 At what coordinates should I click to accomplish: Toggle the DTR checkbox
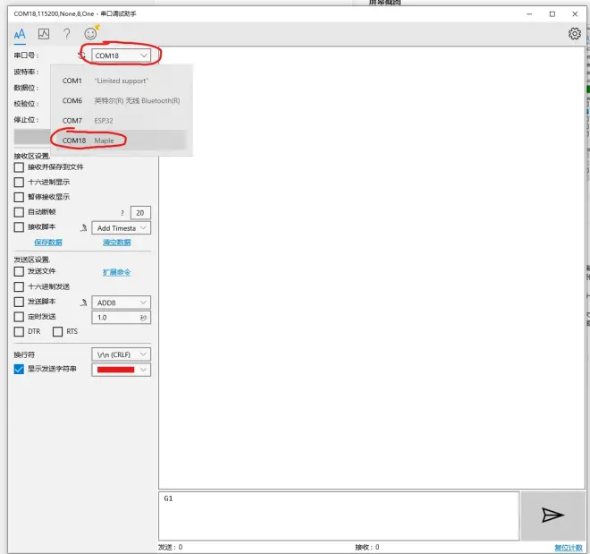[x=19, y=332]
